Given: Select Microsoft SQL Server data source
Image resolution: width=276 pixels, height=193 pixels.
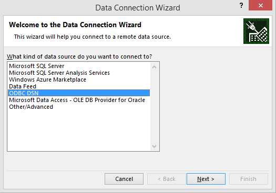Looking at the screenshot, I should tap(37, 66).
